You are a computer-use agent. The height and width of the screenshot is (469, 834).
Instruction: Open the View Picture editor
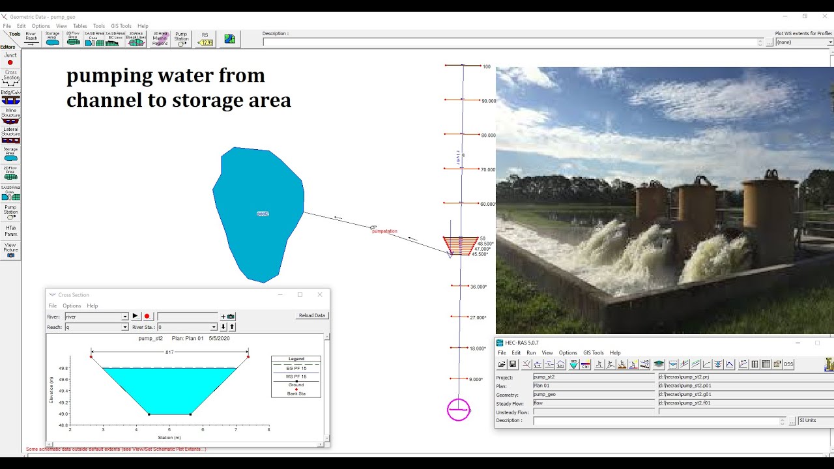click(x=10, y=250)
